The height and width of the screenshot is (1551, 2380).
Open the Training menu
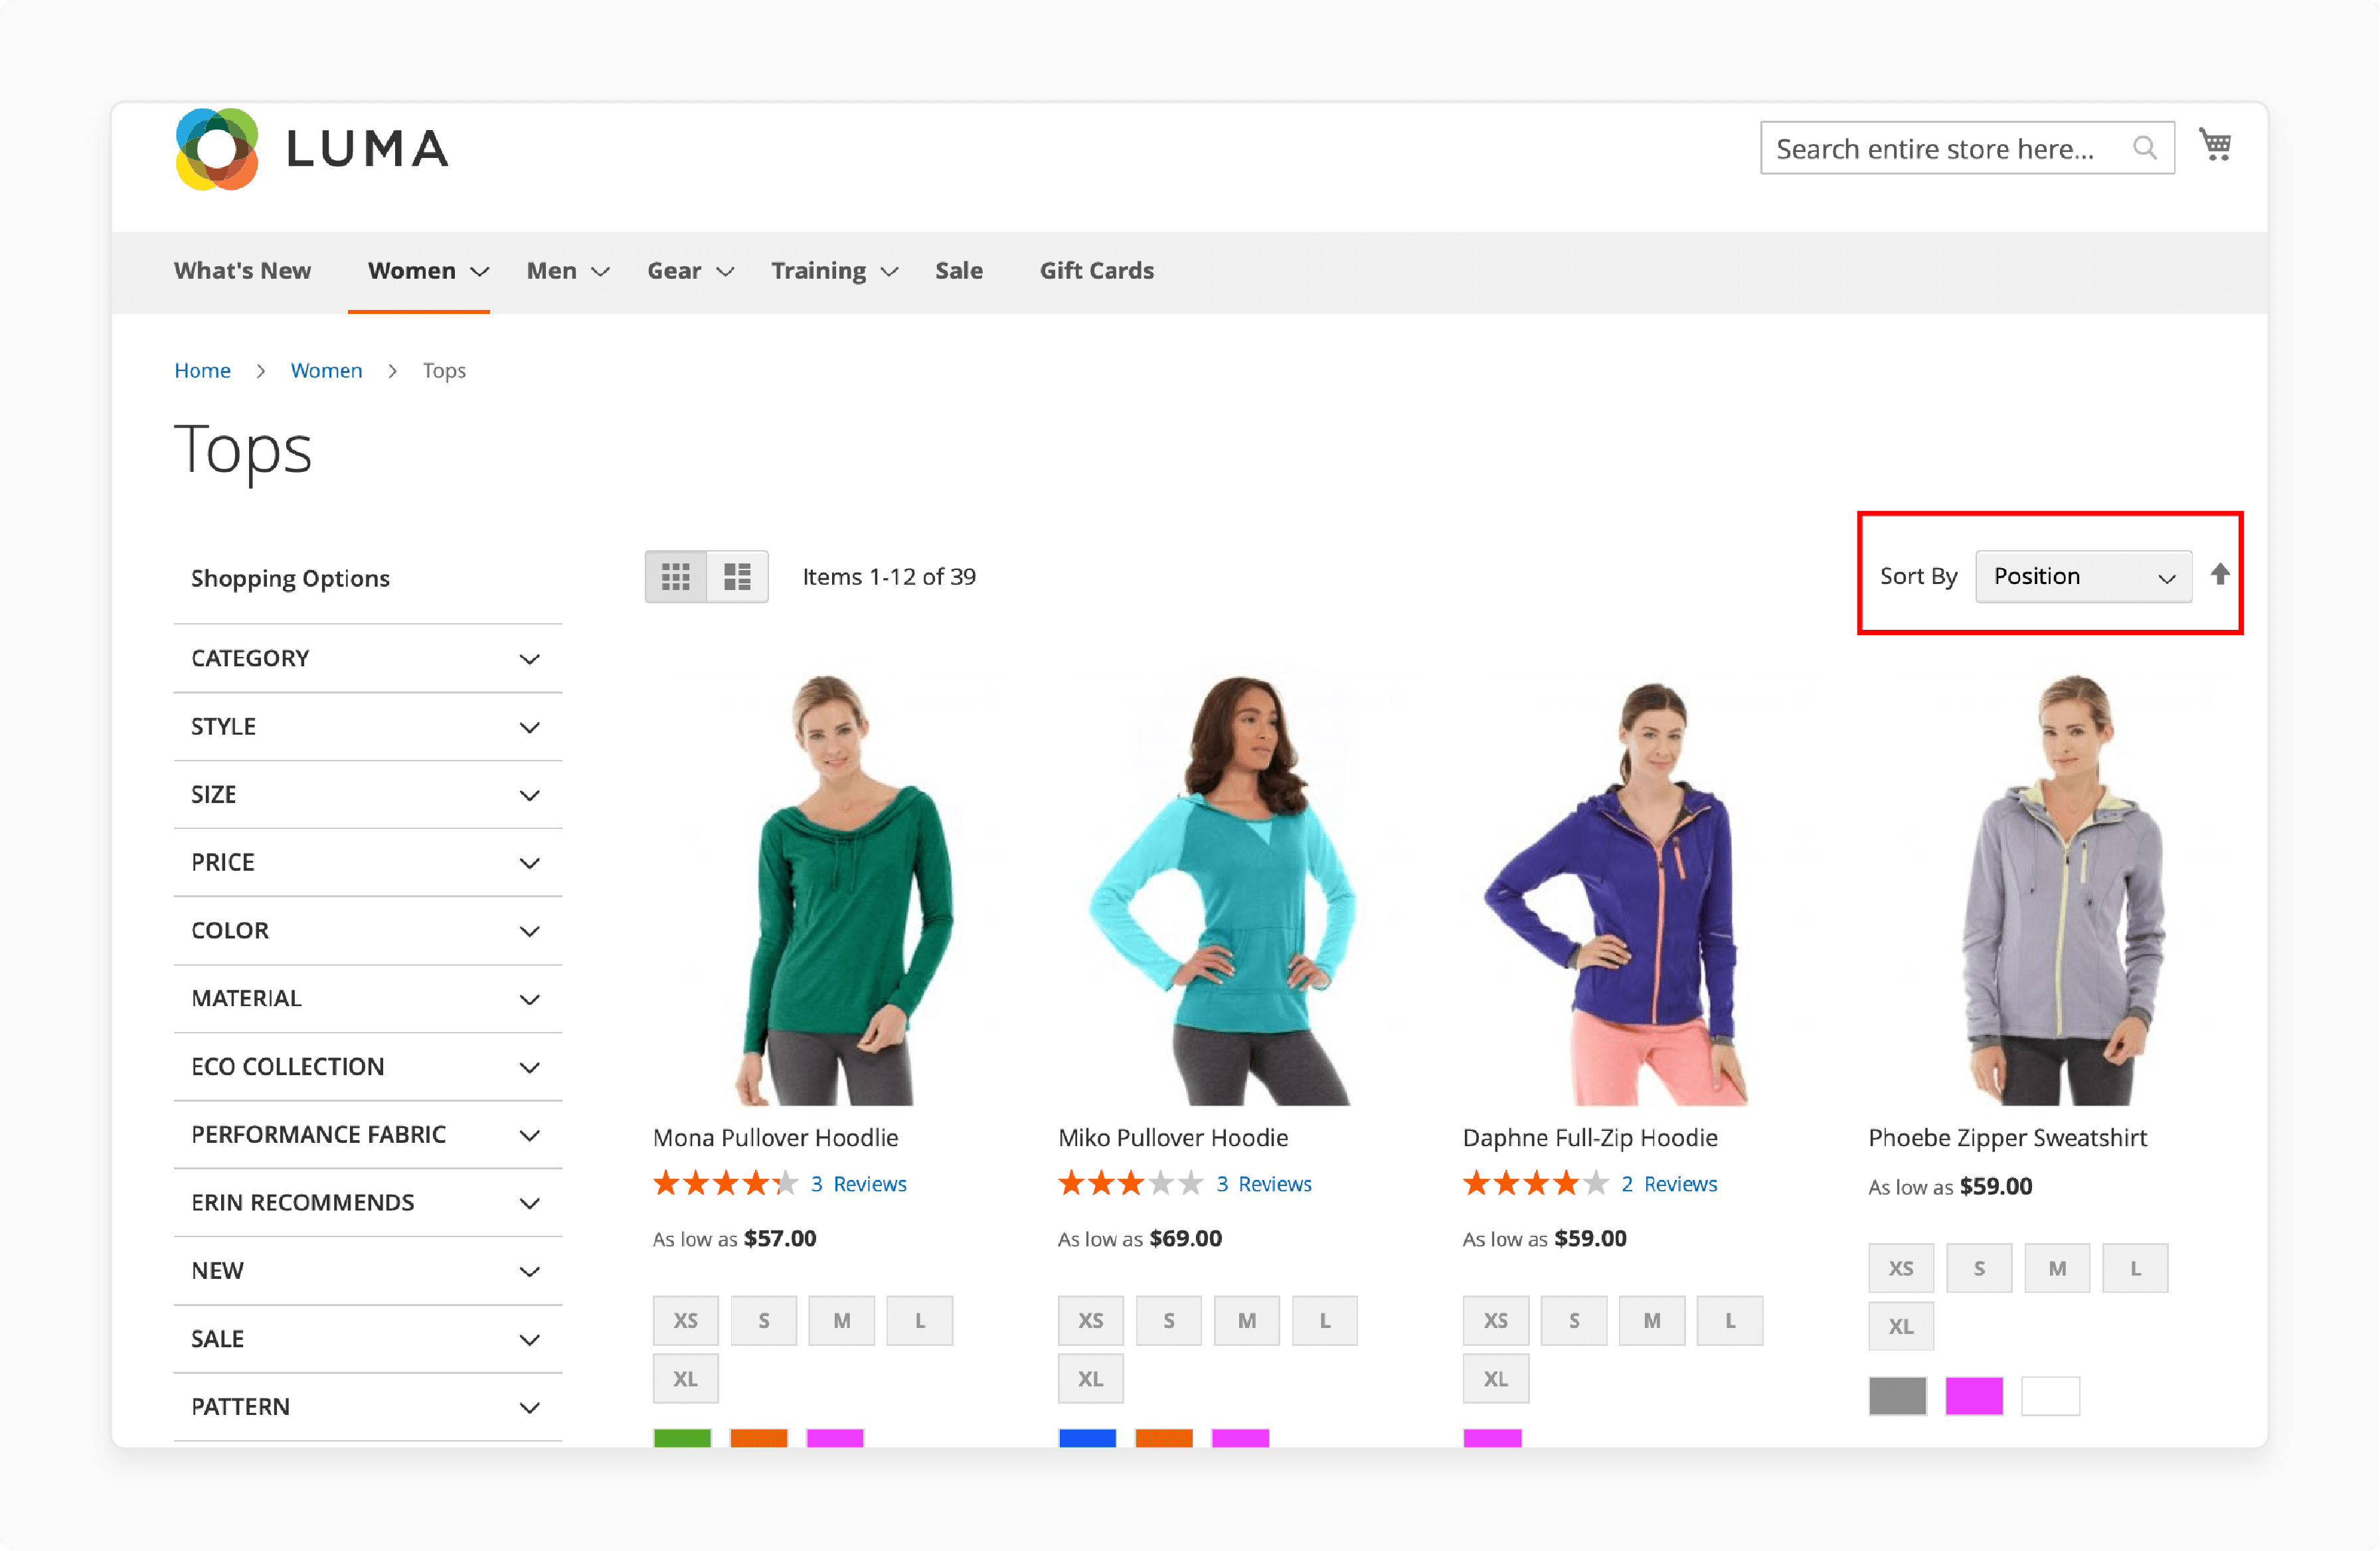tap(834, 271)
